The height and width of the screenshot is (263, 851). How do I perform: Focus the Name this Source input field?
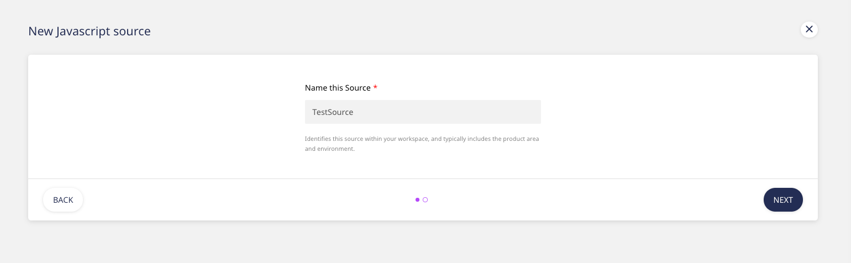(423, 112)
